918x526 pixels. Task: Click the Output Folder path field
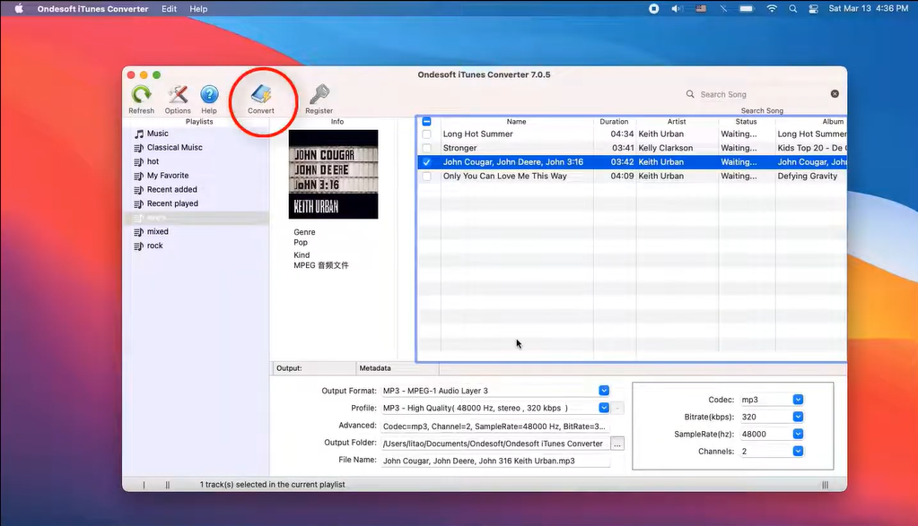point(495,444)
